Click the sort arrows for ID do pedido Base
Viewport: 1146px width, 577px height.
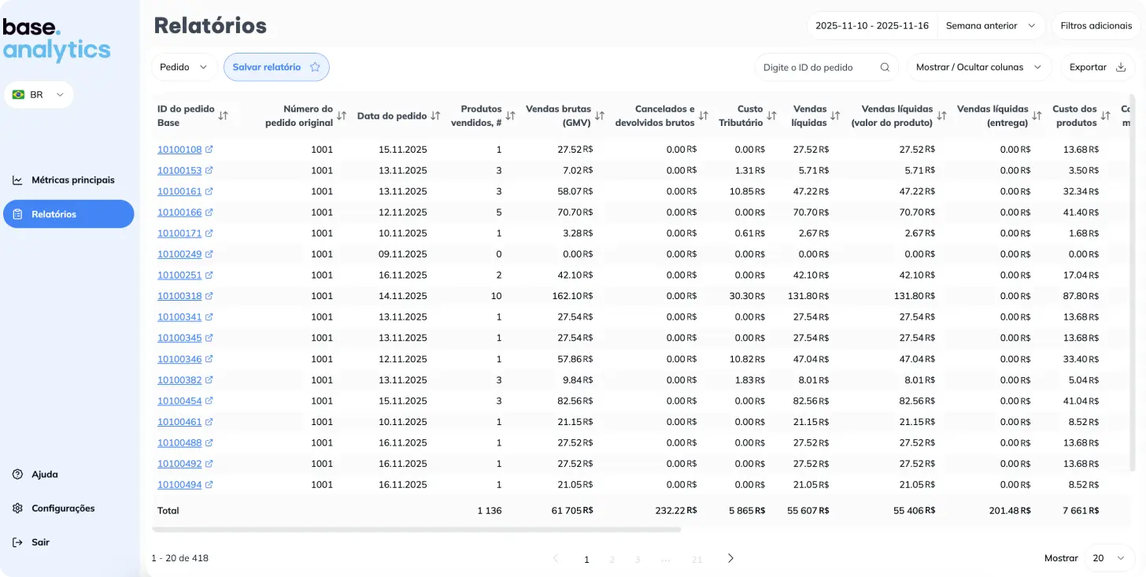(224, 116)
